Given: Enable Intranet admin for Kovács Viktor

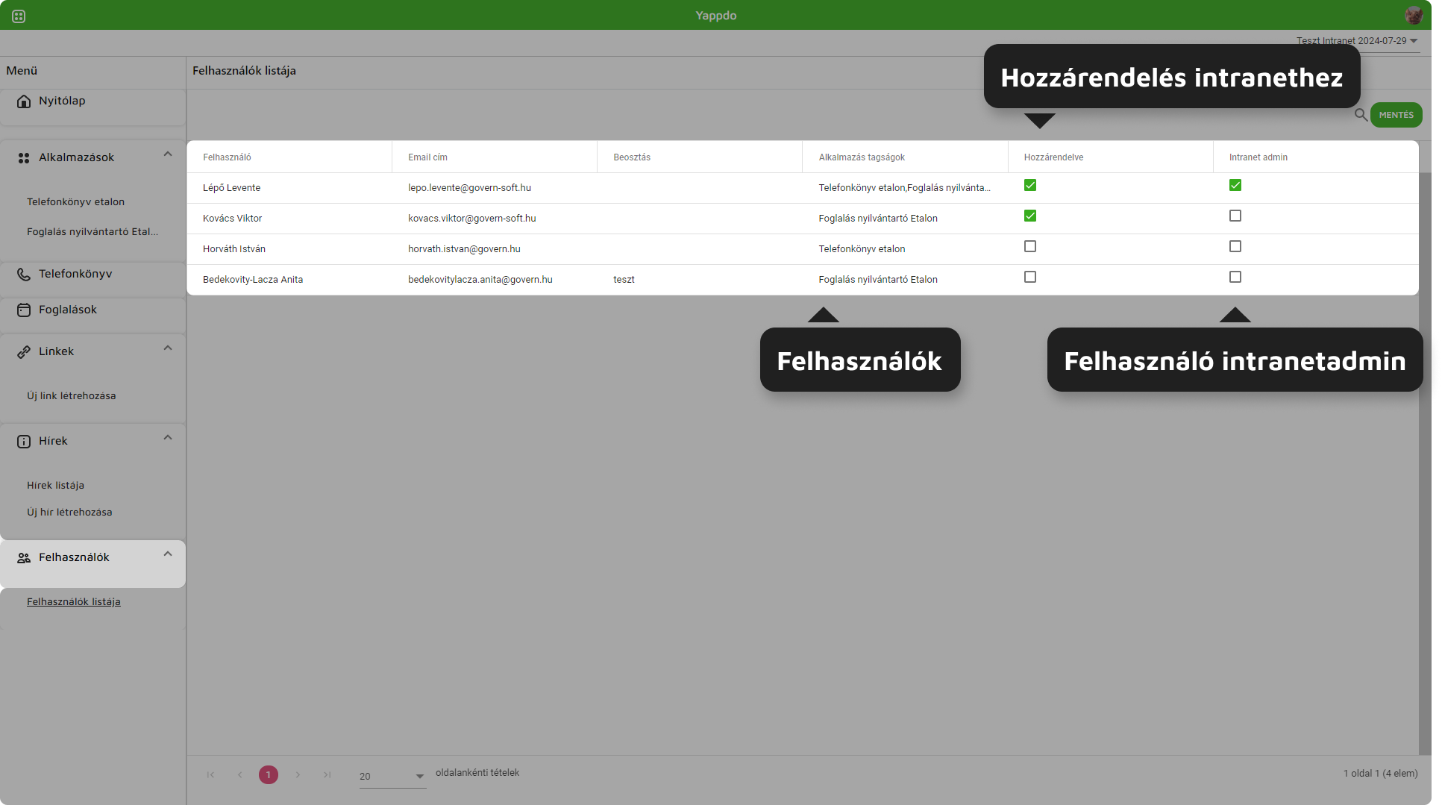Looking at the screenshot, I should [x=1235, y=216].
